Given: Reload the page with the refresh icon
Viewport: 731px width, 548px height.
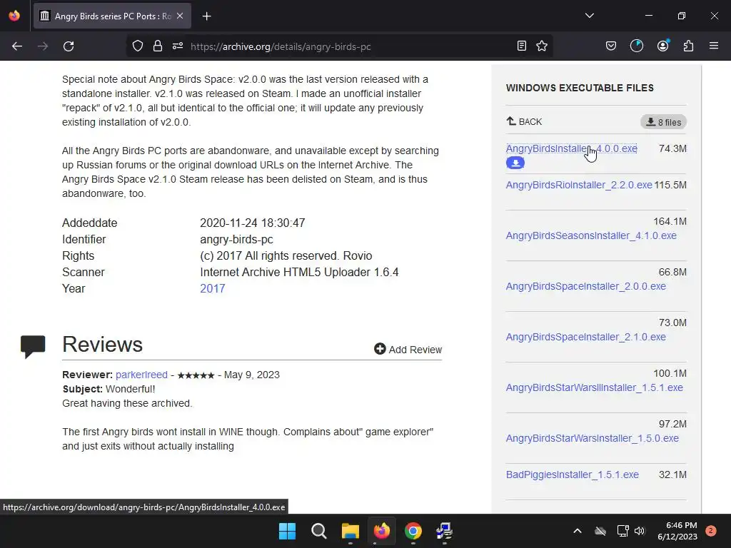Looking at the screenshot, I should (x=69, y=46).
